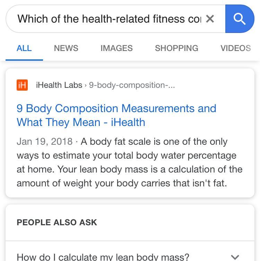This screenshot has height=261, width=260.
Task: Click the chevron next to the lean body mass question
Action: click(x=235, y=257)
